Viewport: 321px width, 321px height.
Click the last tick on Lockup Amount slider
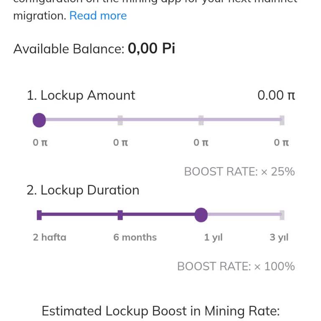click(x=282, y=120)
